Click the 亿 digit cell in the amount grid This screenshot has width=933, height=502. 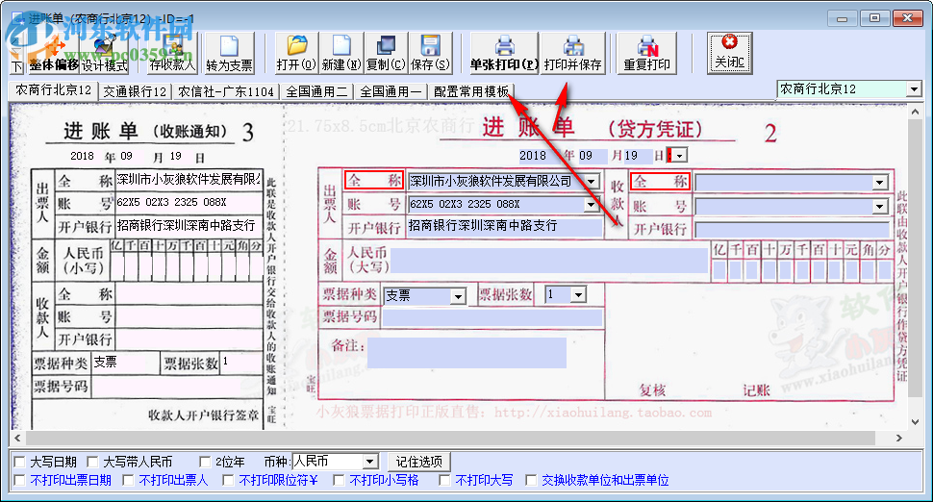click(720, 270)
